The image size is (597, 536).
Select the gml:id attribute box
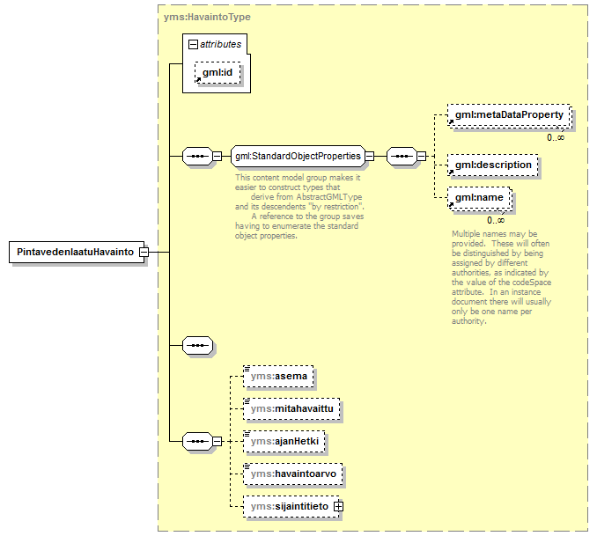tap(217, 73)
